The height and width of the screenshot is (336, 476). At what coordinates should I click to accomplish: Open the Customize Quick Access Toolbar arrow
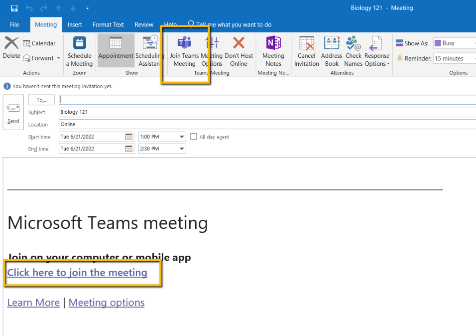pos(88,8)
